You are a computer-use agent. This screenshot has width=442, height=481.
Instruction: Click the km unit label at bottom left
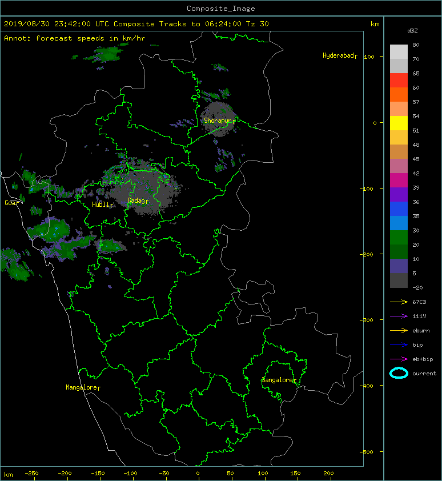point(9,475)
